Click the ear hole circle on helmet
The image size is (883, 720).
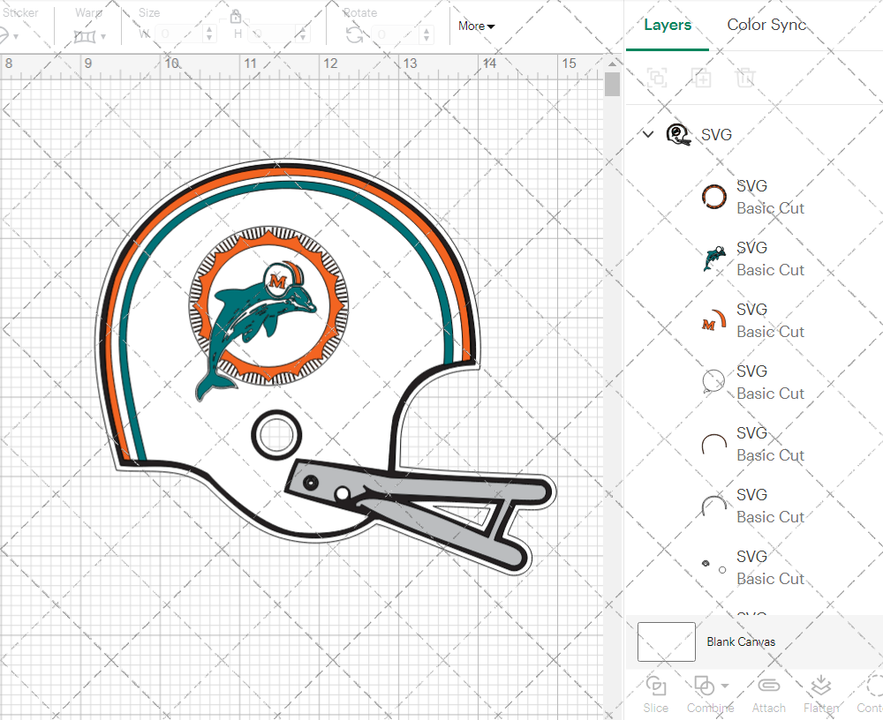(x=276, y=435)
